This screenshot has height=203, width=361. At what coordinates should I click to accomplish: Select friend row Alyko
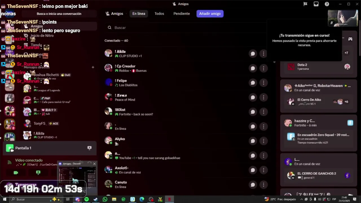[x=186, y=141]
